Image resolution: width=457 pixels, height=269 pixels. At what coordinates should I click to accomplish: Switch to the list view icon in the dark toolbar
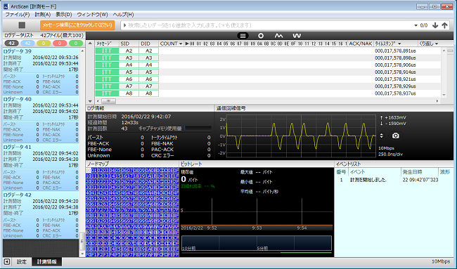[x=243, y=36]
